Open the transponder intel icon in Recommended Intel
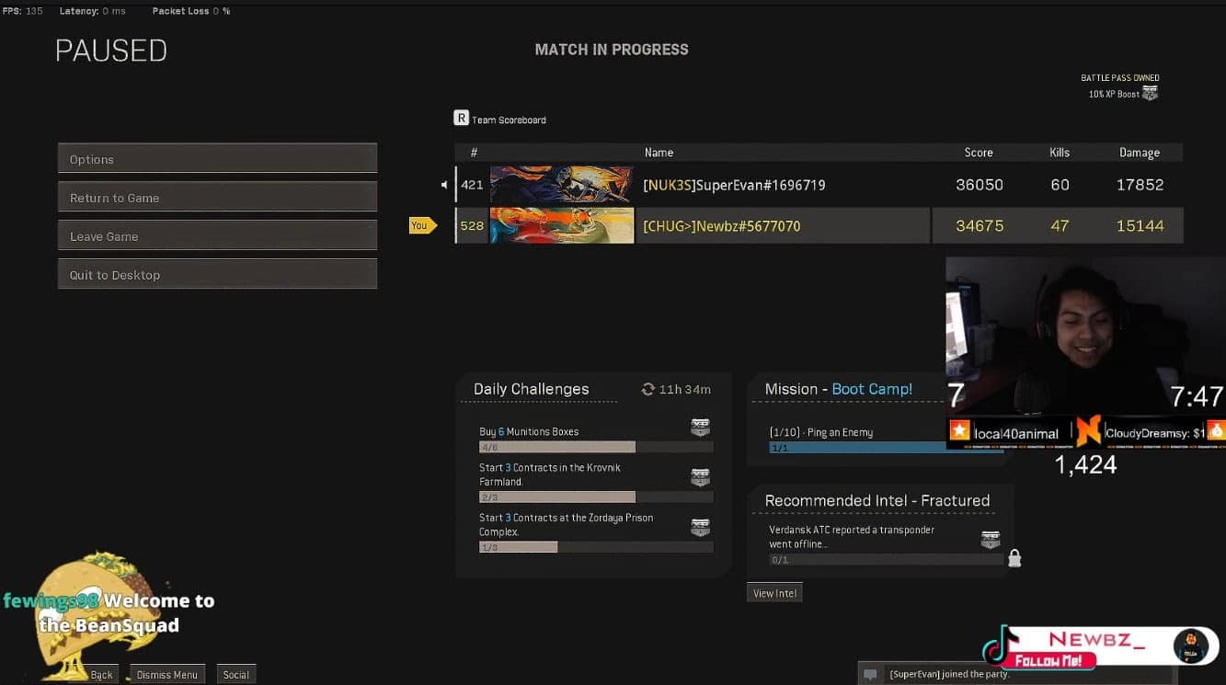The width and height of the screenshot is (1226, 685). [990, 540]
